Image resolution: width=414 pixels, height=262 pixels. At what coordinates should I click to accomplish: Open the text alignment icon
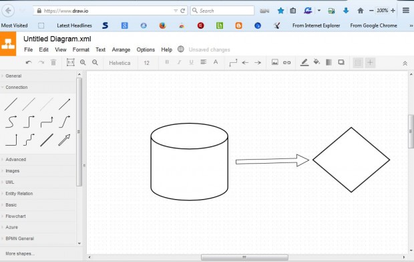(x=203, y=62)
